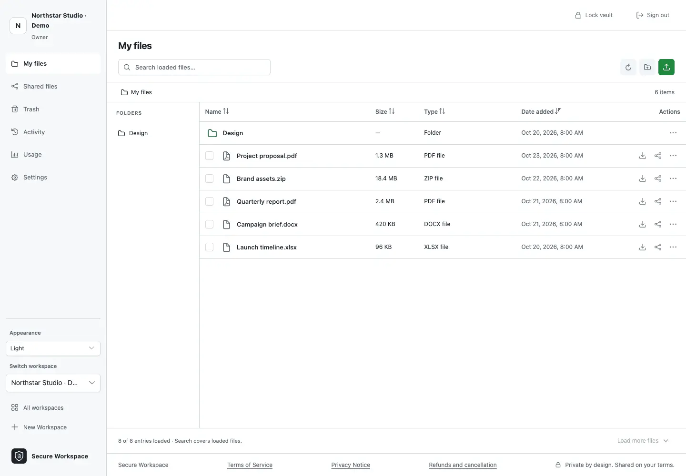The width and height of the screenshot is (686, 476).
Task: Open more actions for Design folder row
Action: coord(673,133)
